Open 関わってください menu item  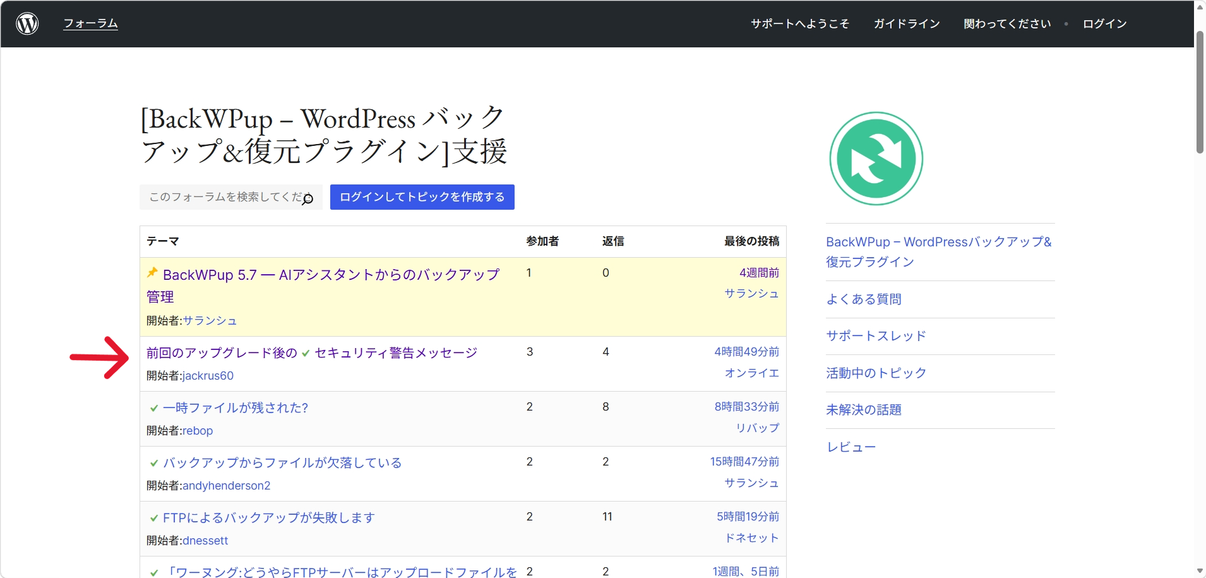1007,24
